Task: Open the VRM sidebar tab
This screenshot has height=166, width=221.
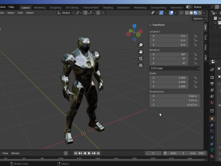Action: point(205,58)
